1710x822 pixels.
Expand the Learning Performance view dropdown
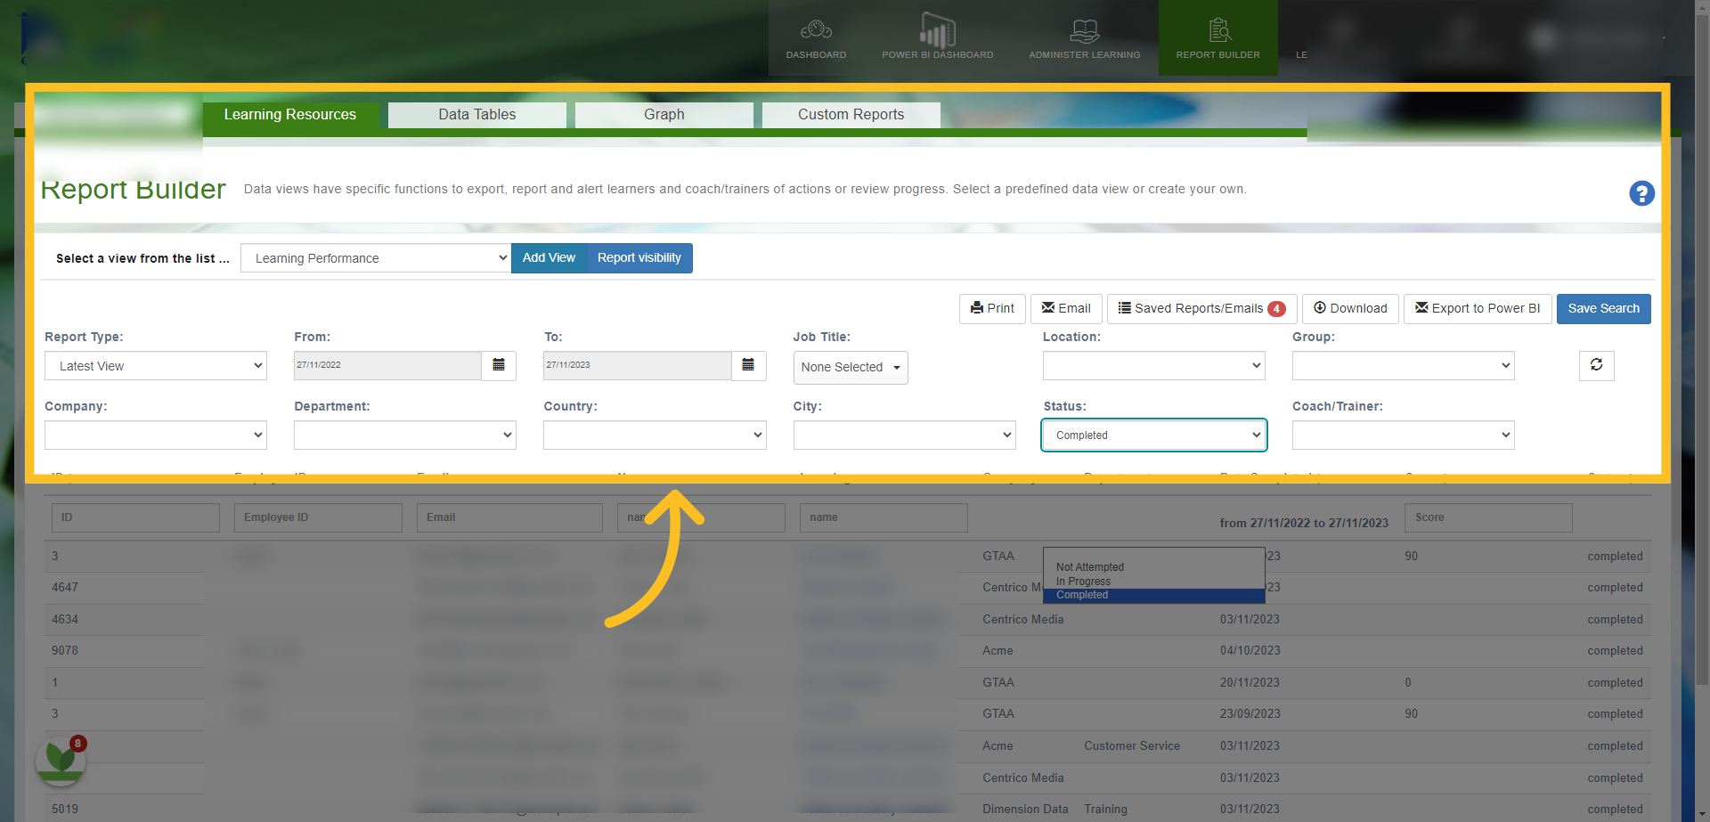[x=376, y=258]
